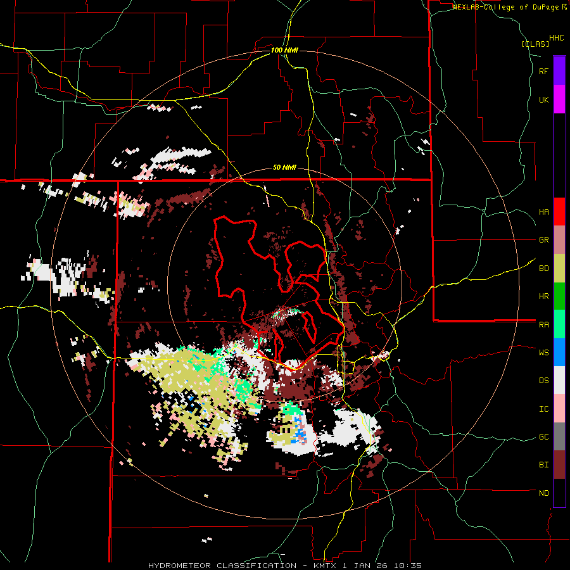Click the RF legend label
The width and height of the screenshot is (570, 570).
pos(544,72)
